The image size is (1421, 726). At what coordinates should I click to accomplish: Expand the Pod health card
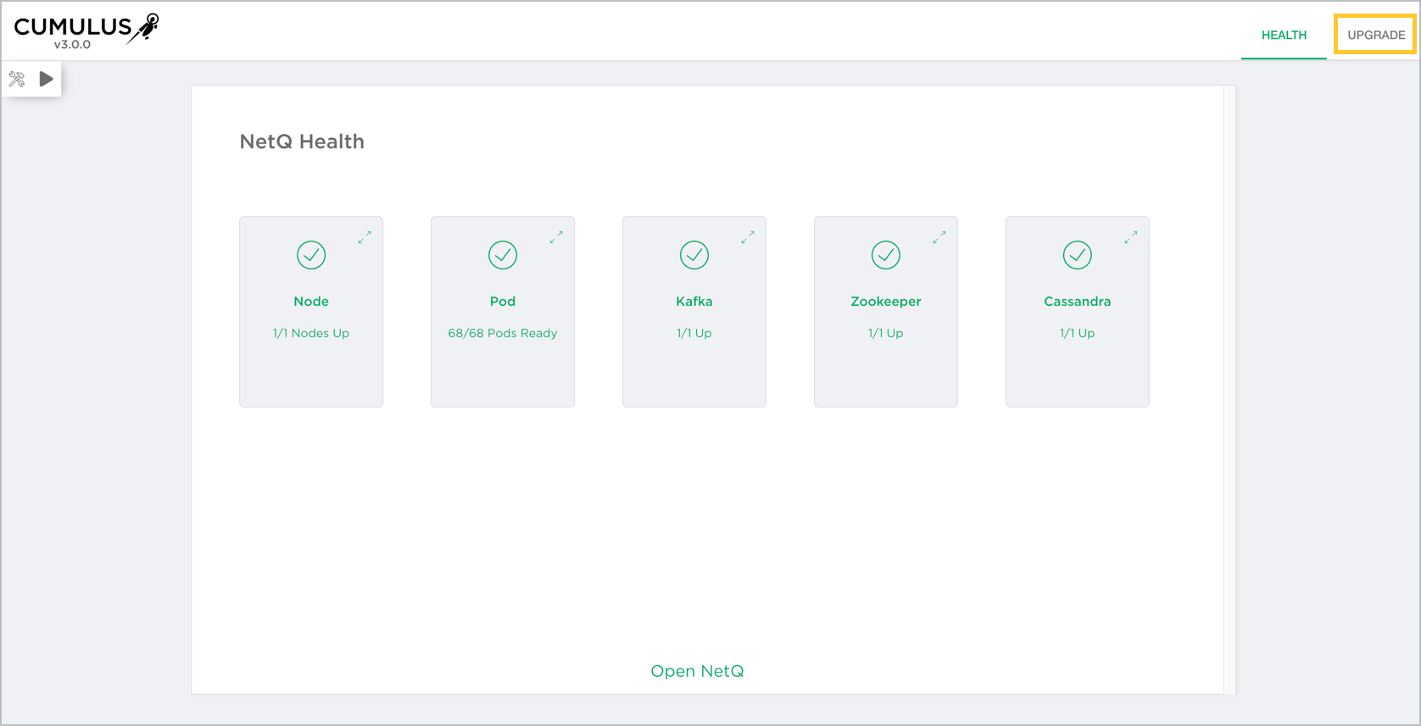tap(556, 238)
